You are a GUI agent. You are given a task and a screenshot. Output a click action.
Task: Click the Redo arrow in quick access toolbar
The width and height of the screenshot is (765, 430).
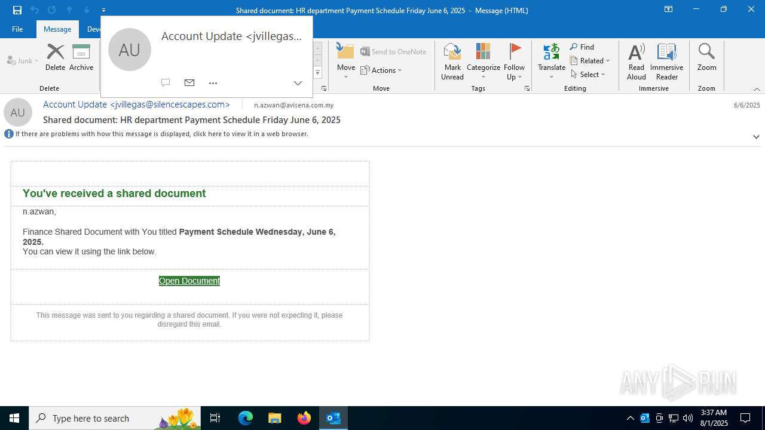[x=51, y=10]
